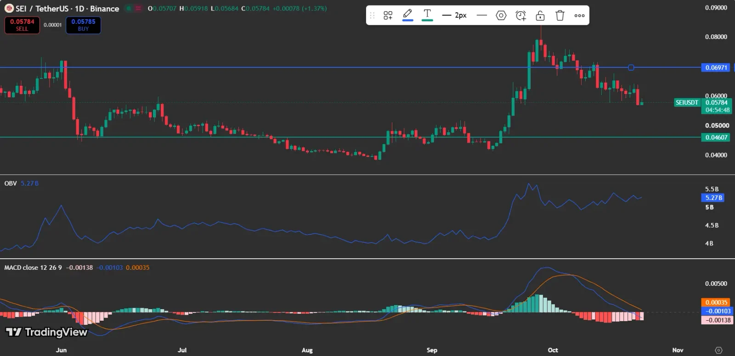The height and width of the screenshot is (356, 735).
Task: Open the chart settings gear icon
Action: (719, 350)
